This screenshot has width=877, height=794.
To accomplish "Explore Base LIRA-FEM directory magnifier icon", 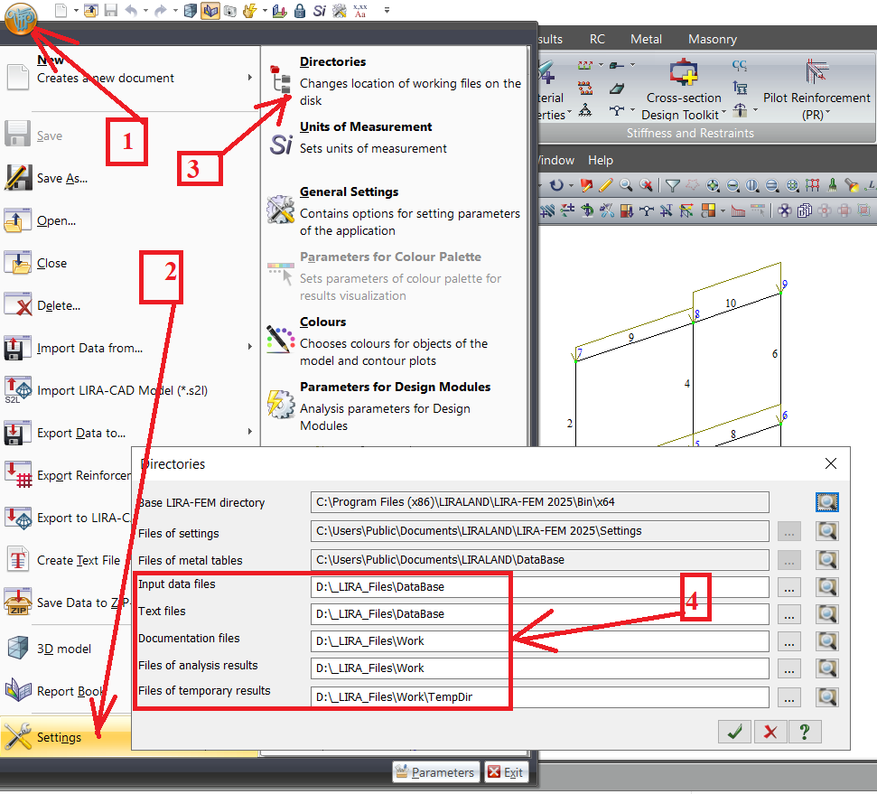I will click(x=827, y=502).
